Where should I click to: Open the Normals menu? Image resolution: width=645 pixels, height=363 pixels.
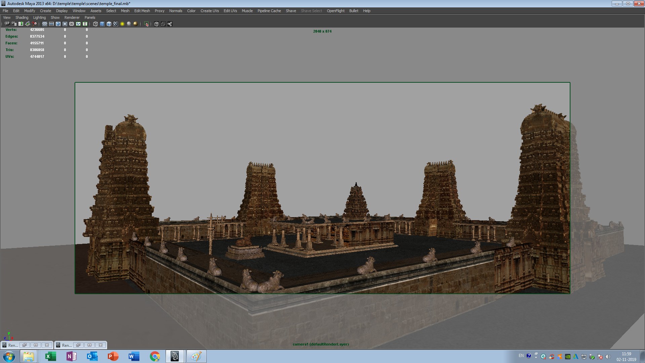tap(176, 11)
